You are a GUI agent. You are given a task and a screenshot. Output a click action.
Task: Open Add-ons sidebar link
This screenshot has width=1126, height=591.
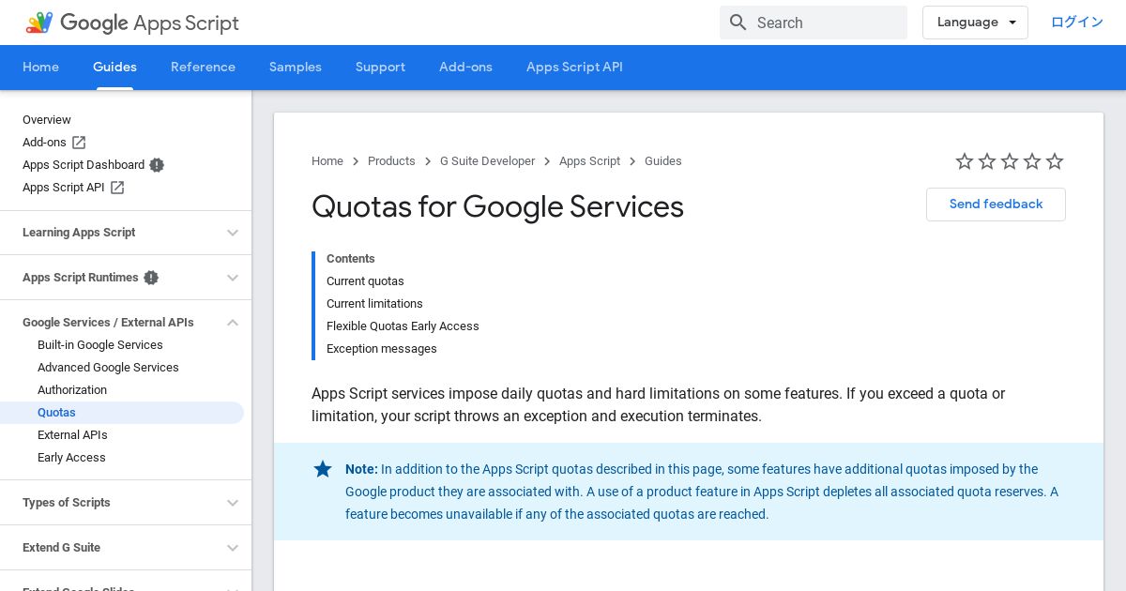coord(44,143)
